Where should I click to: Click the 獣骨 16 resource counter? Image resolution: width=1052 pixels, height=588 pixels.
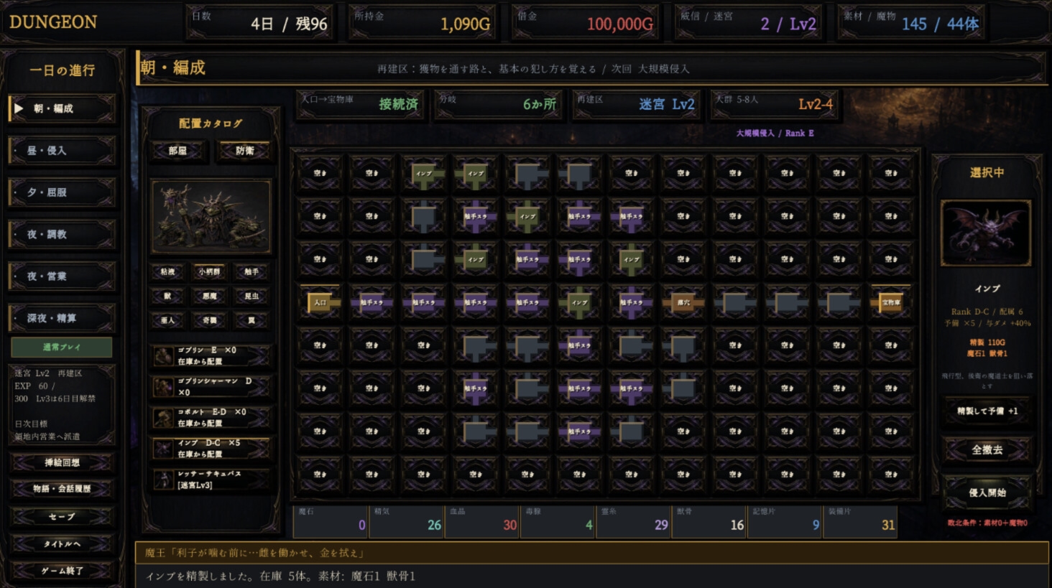[x=710, y=521]
